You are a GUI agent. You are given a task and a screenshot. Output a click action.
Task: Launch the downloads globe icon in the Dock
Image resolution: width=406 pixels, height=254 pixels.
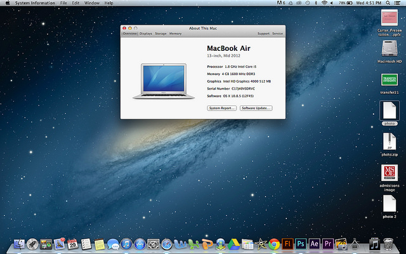point(220,244)
